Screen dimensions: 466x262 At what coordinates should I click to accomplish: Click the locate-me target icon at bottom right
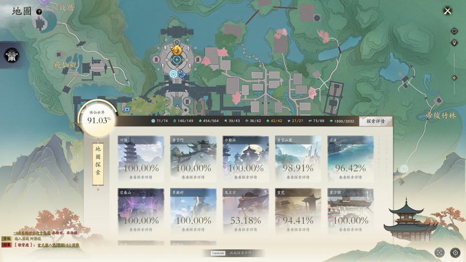(455, 252)
